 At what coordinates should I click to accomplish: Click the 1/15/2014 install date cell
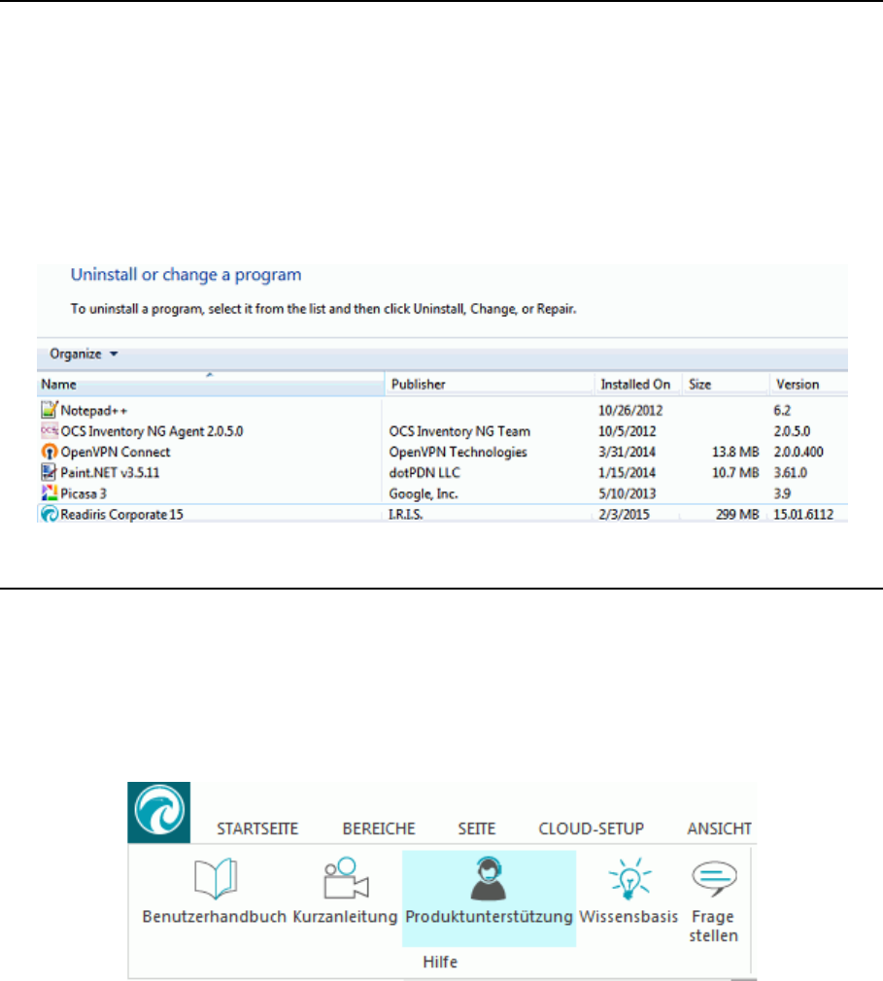tap(628, 472)
